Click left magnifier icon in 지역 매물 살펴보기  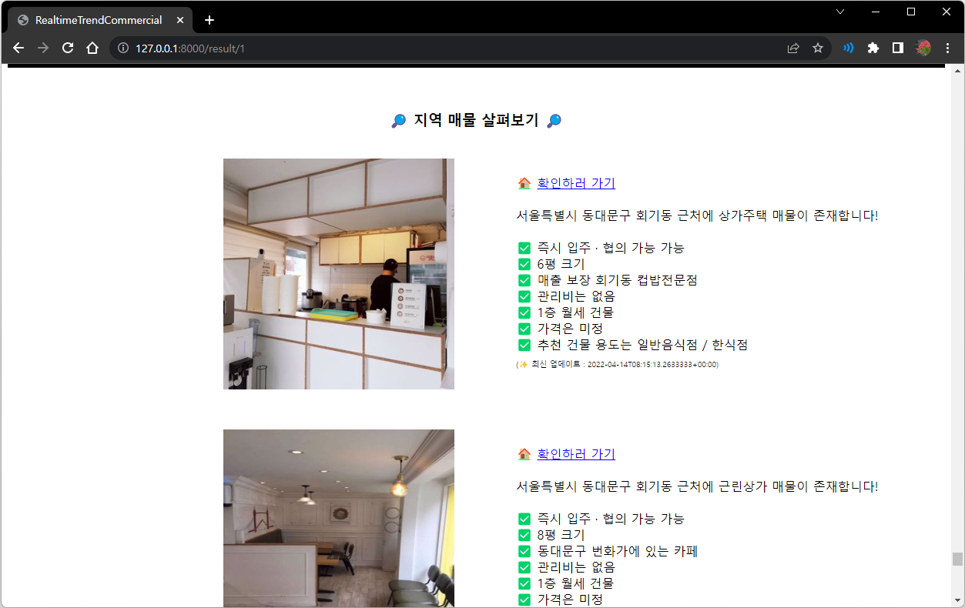(x=399, y=121)
